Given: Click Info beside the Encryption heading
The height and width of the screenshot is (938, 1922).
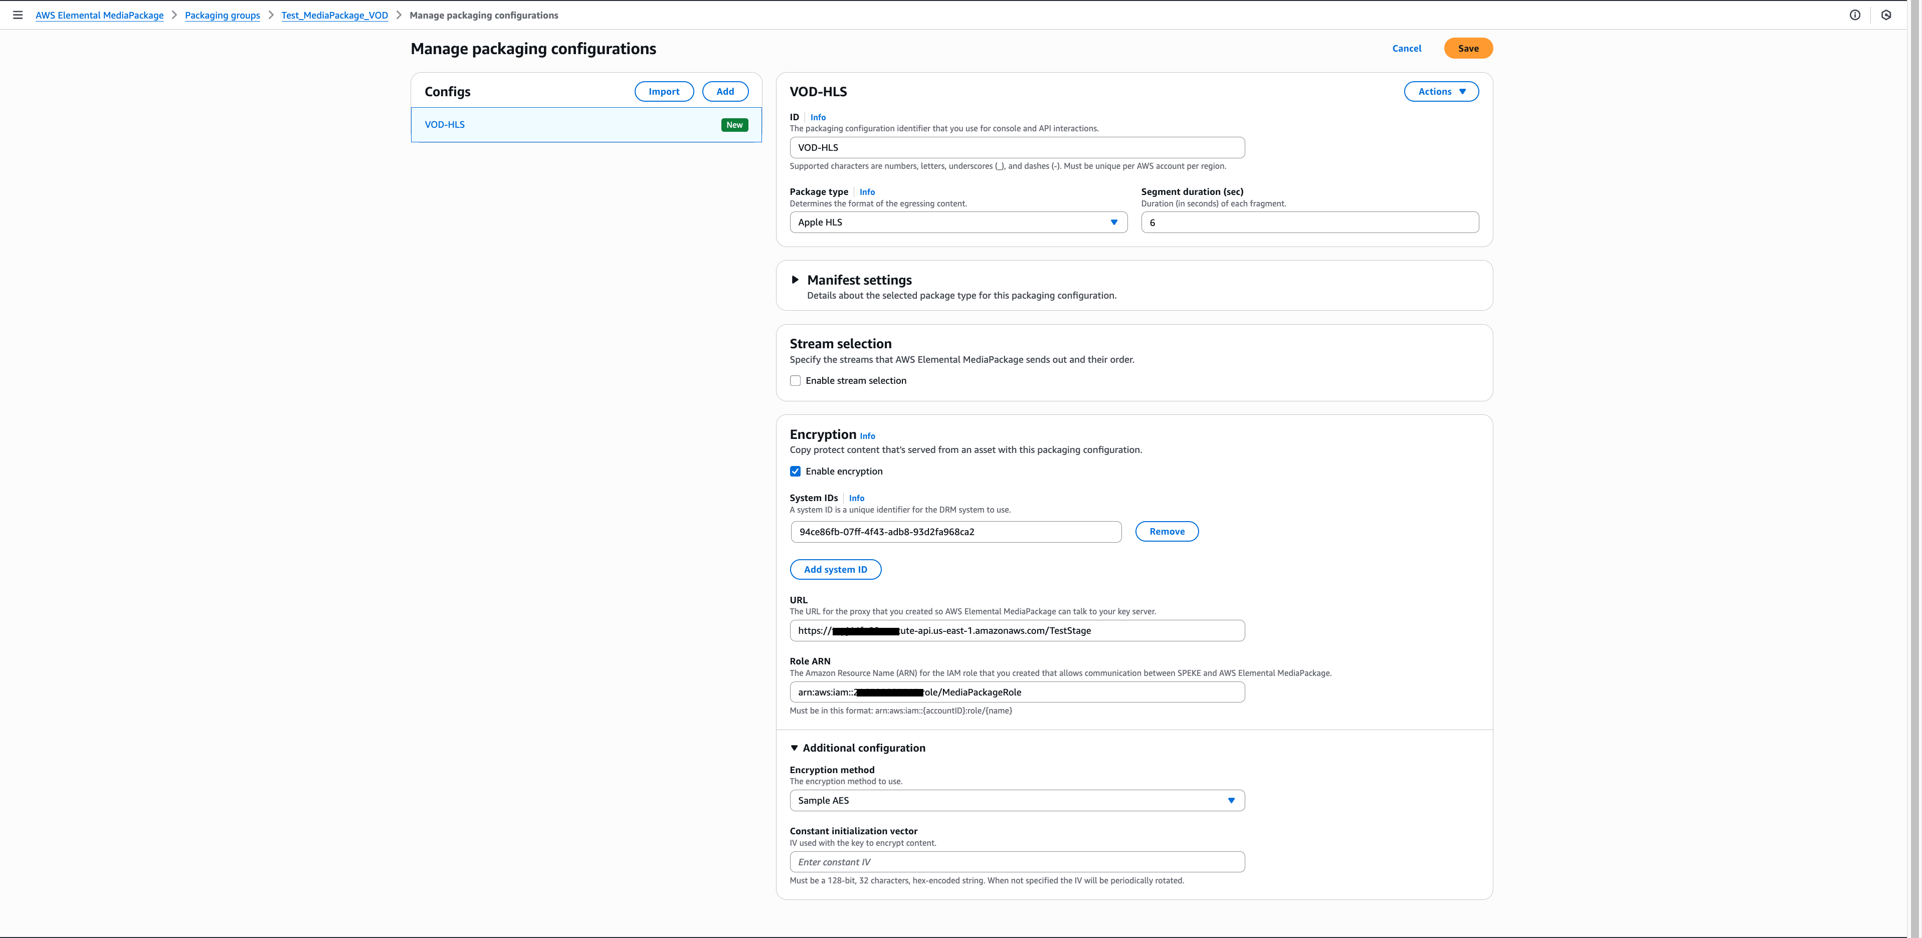Looking at the screenshot, I should tap(867, 435).
